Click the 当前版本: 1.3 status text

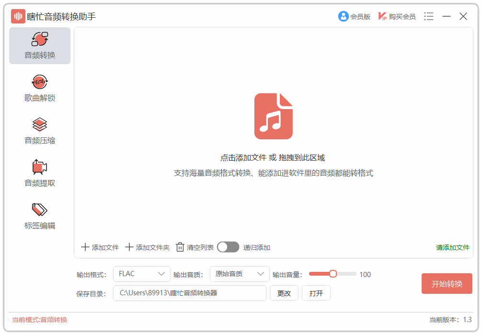(450, 320)
